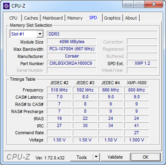Click the Part Number label

(32, 64)
